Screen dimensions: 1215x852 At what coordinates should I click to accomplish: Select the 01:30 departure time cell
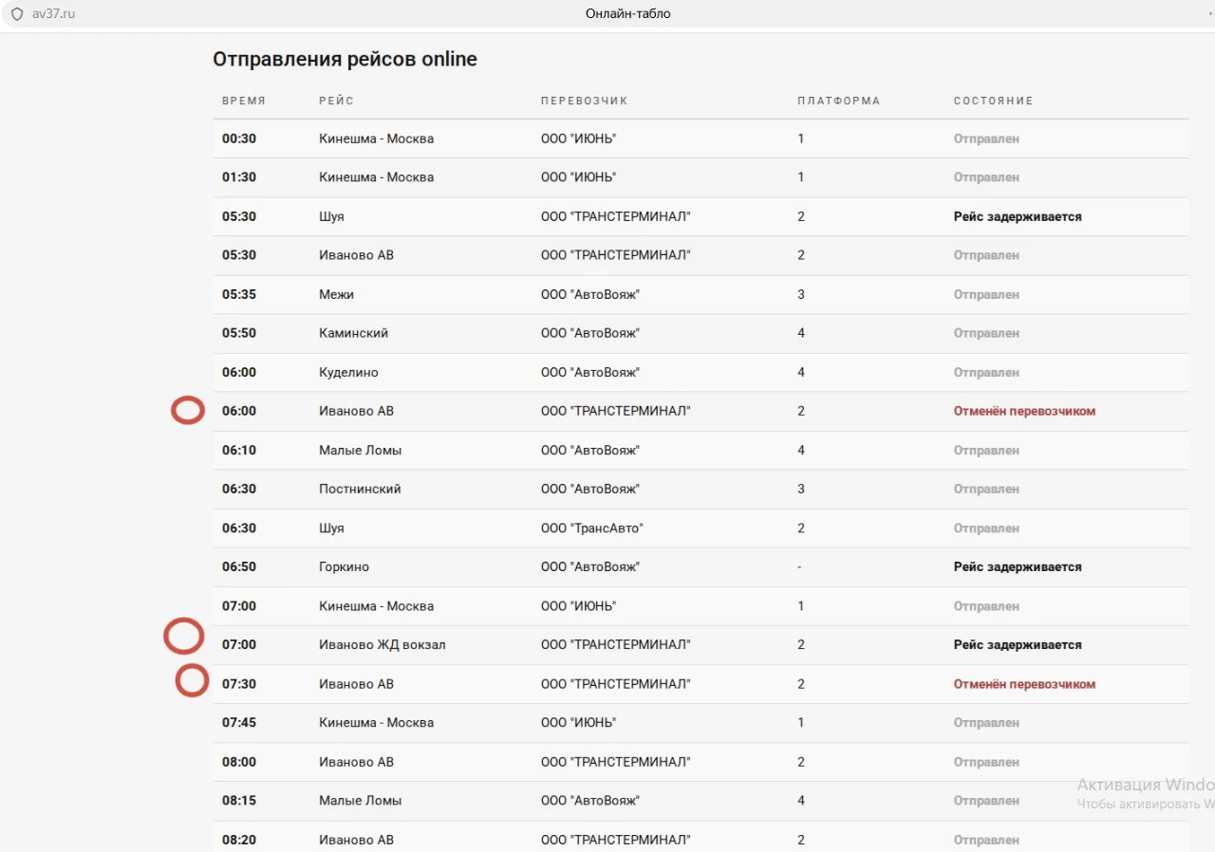(x=239, y=177)
